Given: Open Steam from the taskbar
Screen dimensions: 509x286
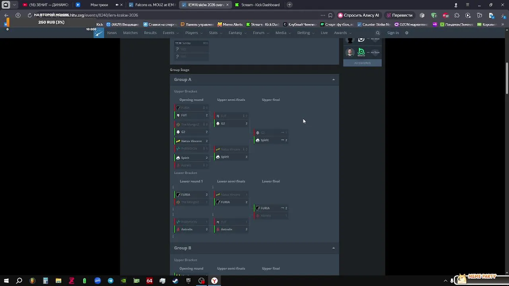Looking at the screenshot, I should coord(175,281).
